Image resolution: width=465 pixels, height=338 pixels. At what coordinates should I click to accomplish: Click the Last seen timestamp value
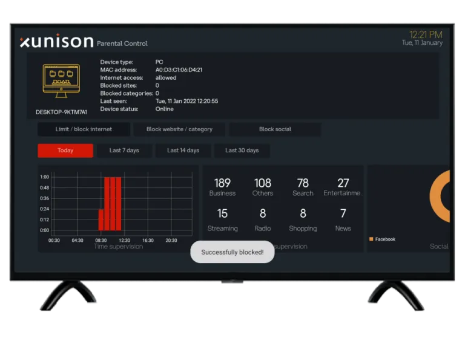tap(187, 101)
